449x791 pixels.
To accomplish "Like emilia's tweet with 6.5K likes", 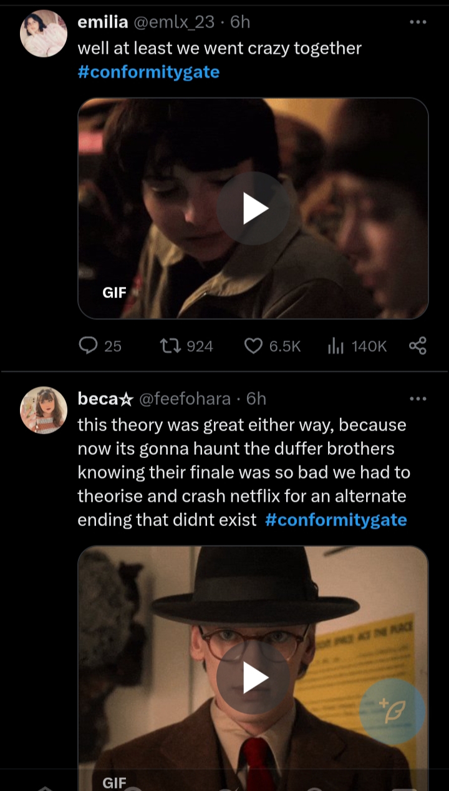I will pyautogui.click(x=273, y=346).
